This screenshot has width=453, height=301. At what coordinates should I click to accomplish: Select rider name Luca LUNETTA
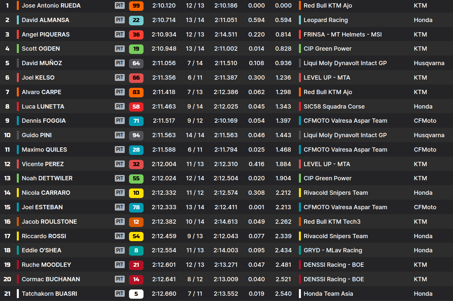(43, 107)
